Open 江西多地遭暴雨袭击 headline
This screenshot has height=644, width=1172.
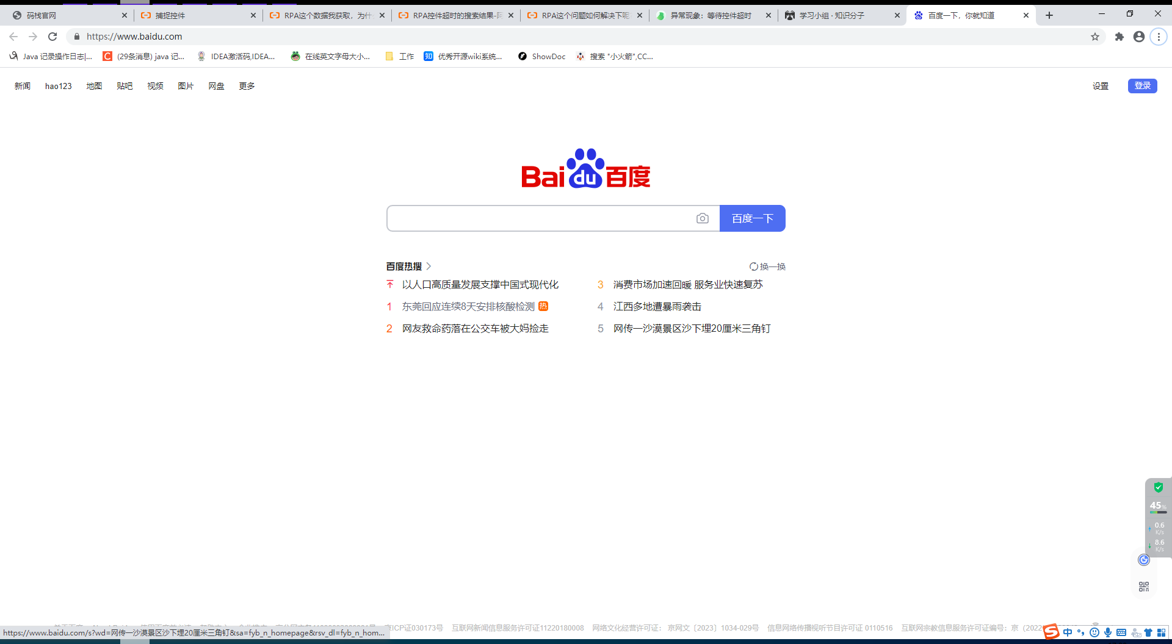[657, 306]
